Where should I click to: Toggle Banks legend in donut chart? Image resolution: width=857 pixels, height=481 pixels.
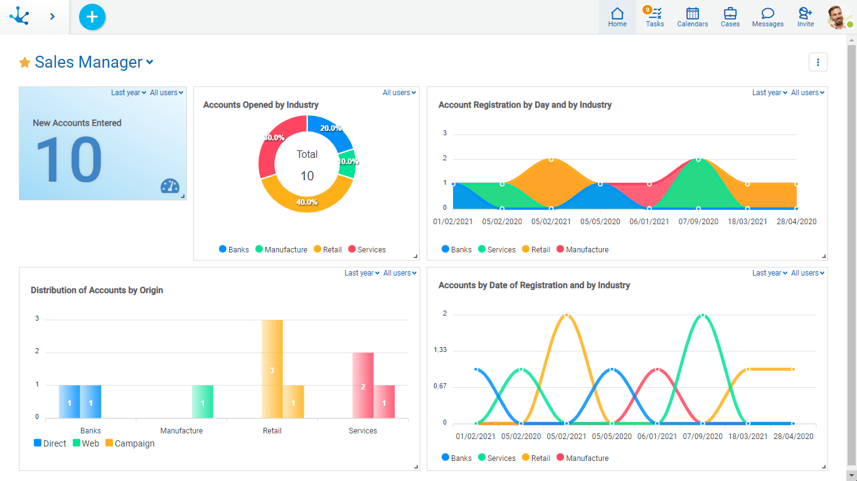point(234,249)
